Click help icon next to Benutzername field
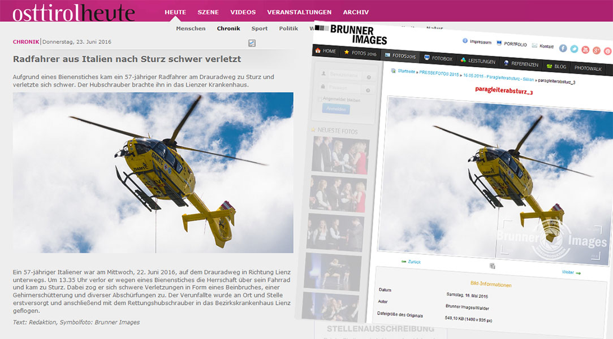 [369, 77]
